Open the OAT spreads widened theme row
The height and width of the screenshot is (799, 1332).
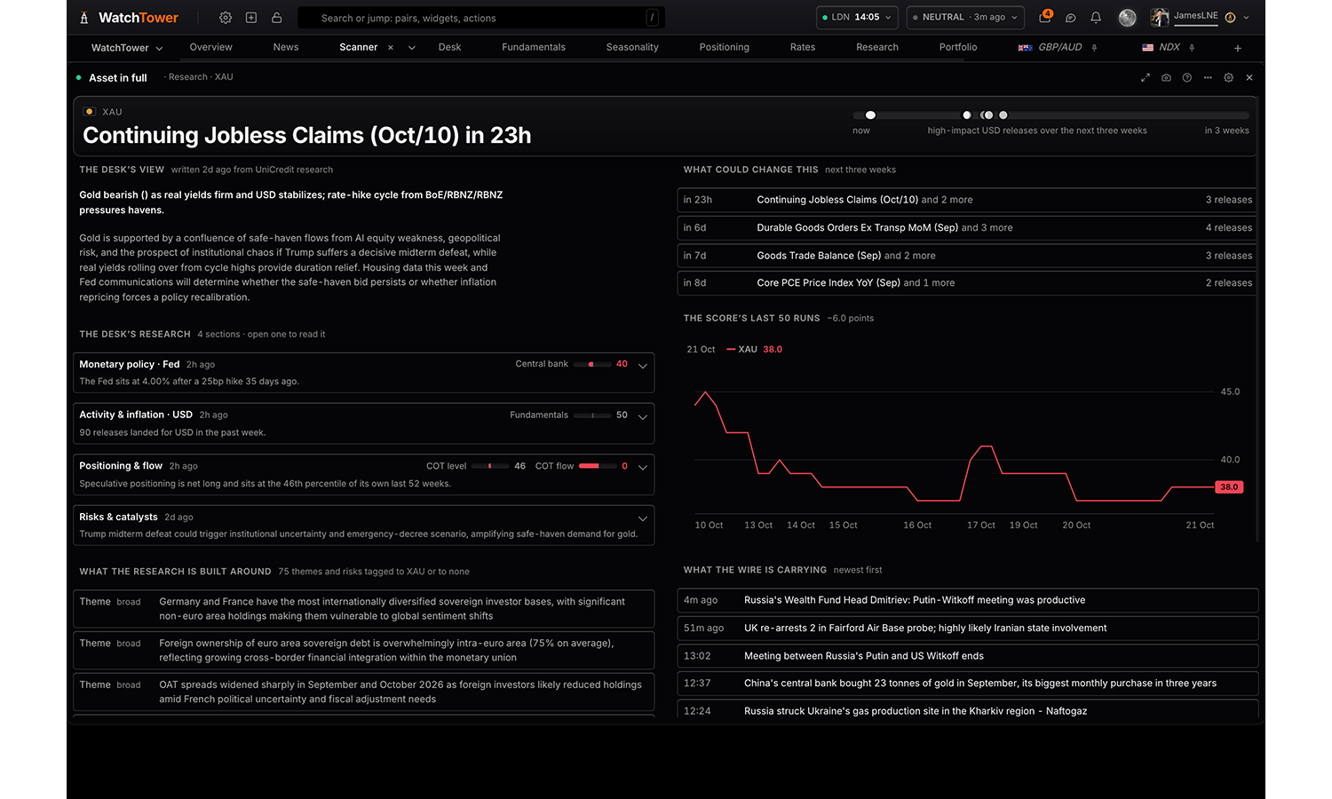(363, 692)
